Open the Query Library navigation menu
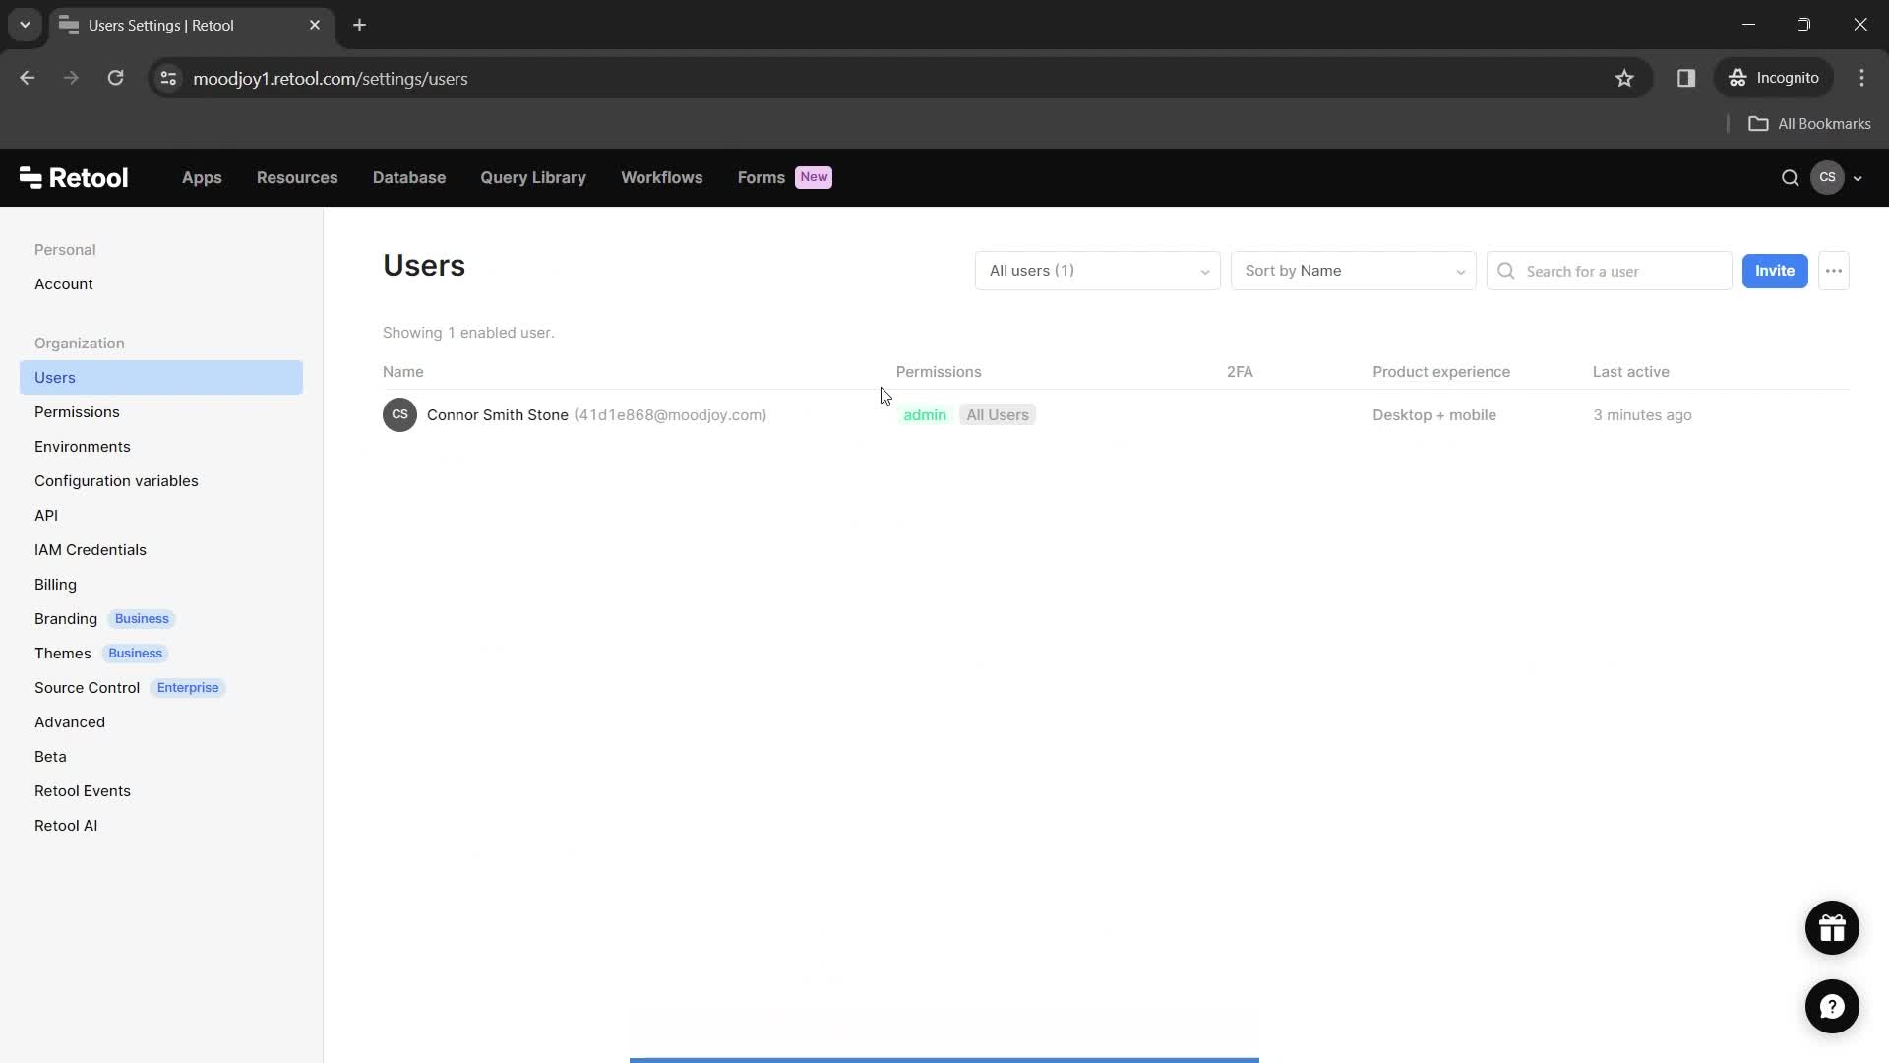Screen dimensions: 1889x1063 [533, 178]
